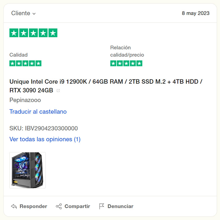Click the Compartir button text

coord(77,206)
